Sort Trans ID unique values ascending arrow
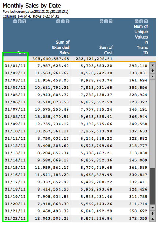 [x=137, y=22]
